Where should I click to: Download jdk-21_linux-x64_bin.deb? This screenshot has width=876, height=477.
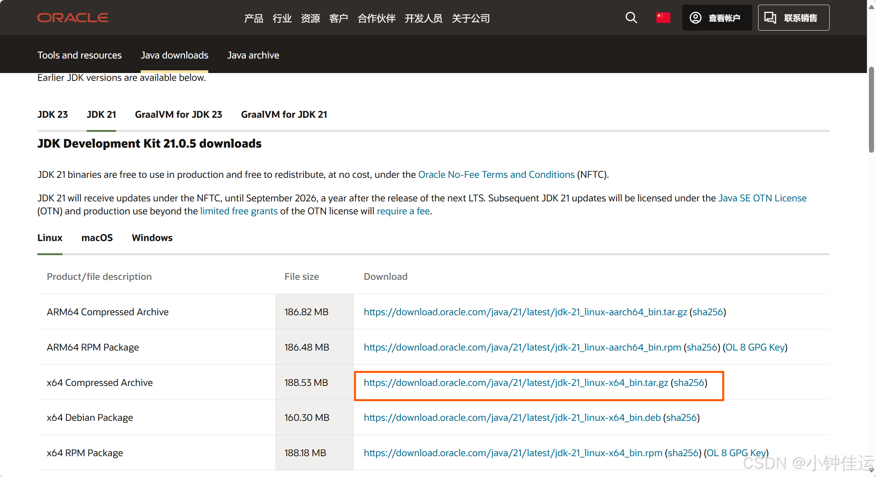tap(512, 417)
